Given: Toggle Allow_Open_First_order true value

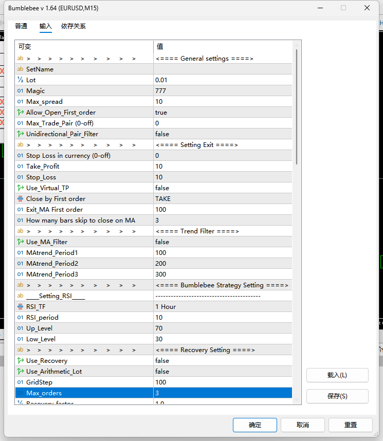Looking at the screenshot, I should tap(223, 113).
